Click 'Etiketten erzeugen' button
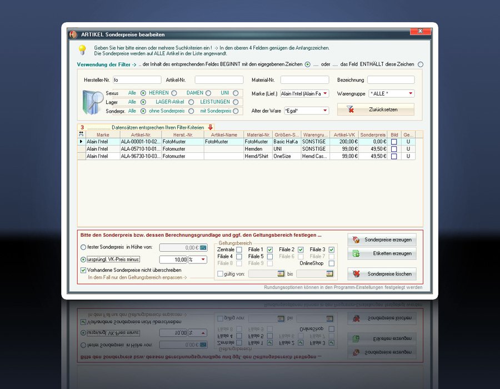This screenshot has height=389, width=500. coord(382,253)
